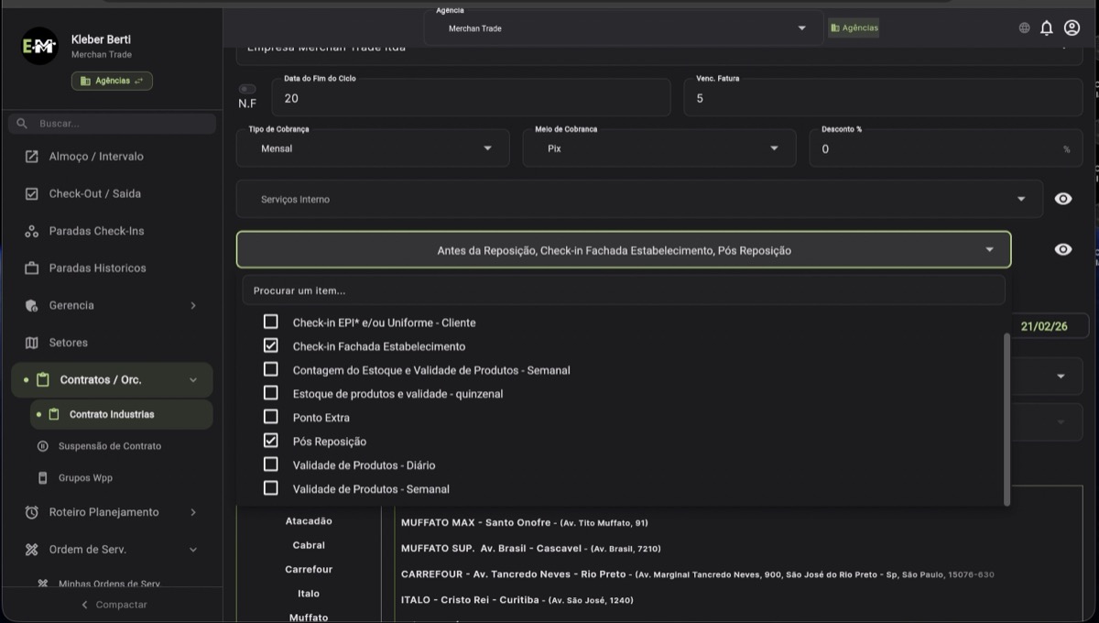
Task: Open Suspensão de Contrato menu item
Action: pos(109,446)
